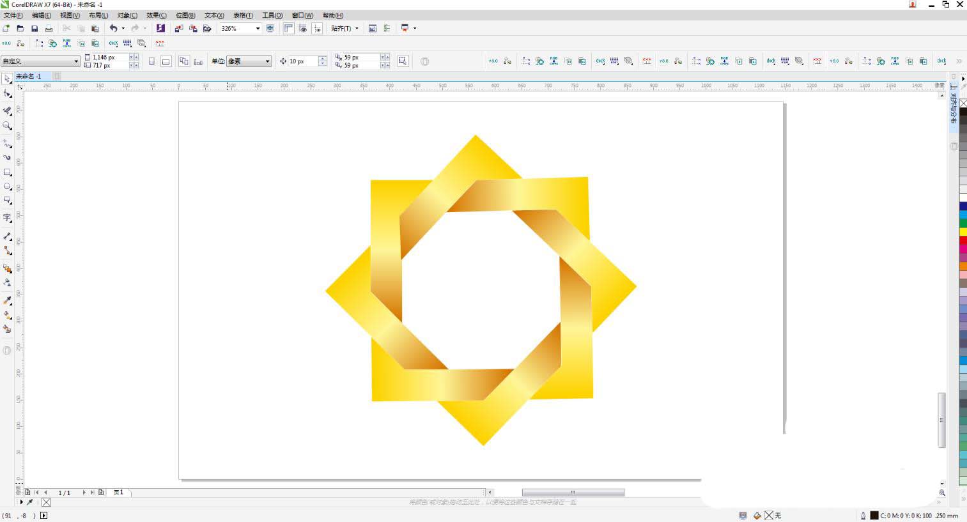Activate the Text tool
The width and height of the screenshot is (967, 522).
point(8,218)
